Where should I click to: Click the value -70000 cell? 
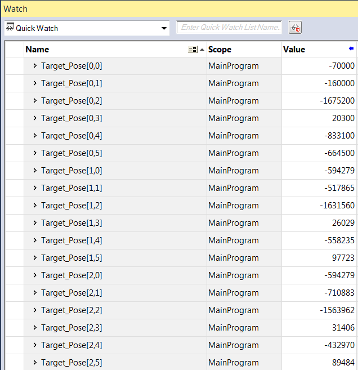pos(319,66)
